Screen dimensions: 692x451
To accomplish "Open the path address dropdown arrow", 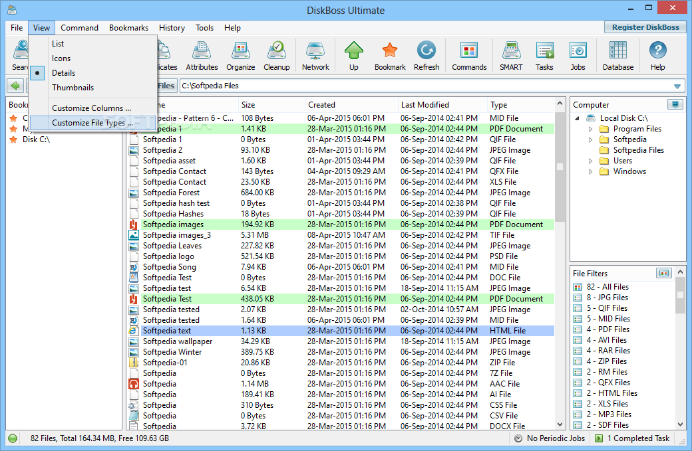I will coord(677,86).
